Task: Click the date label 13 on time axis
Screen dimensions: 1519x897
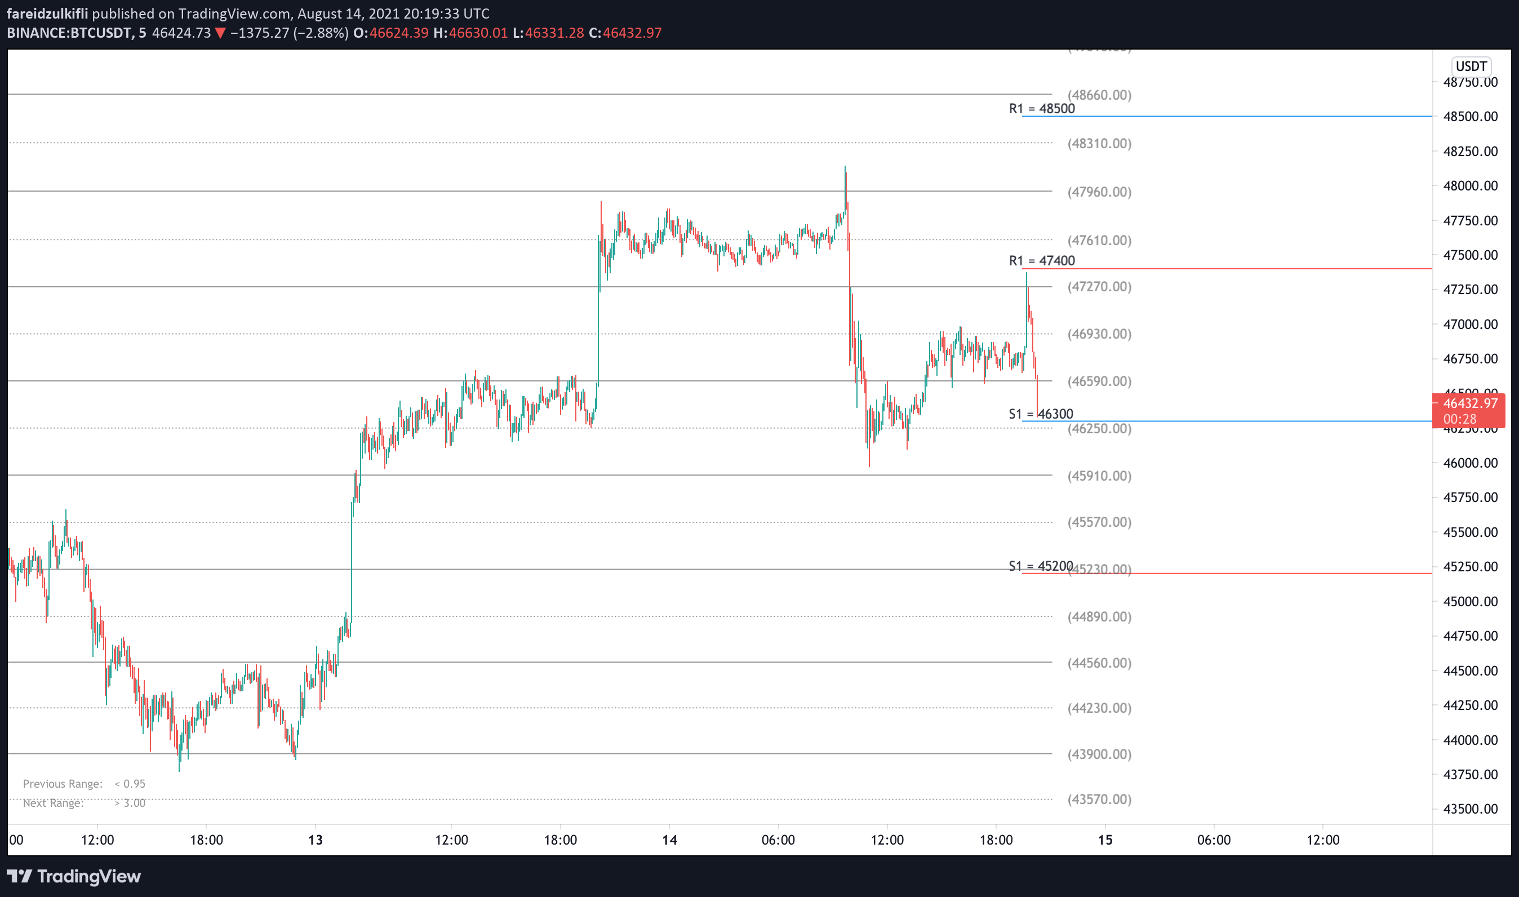Action: (x=316, y=840)
